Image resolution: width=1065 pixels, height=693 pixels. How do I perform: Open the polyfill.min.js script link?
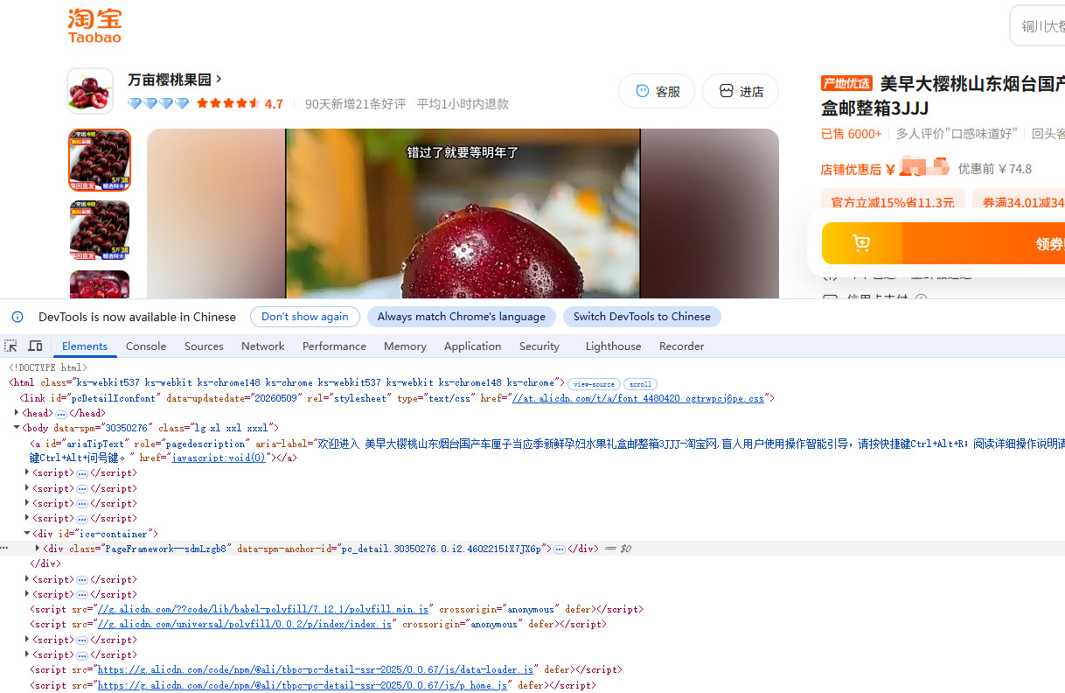tap(263, 609)
